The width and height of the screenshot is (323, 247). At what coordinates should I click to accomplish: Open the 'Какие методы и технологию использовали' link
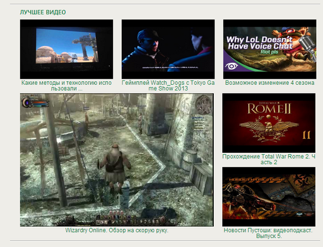66,85
